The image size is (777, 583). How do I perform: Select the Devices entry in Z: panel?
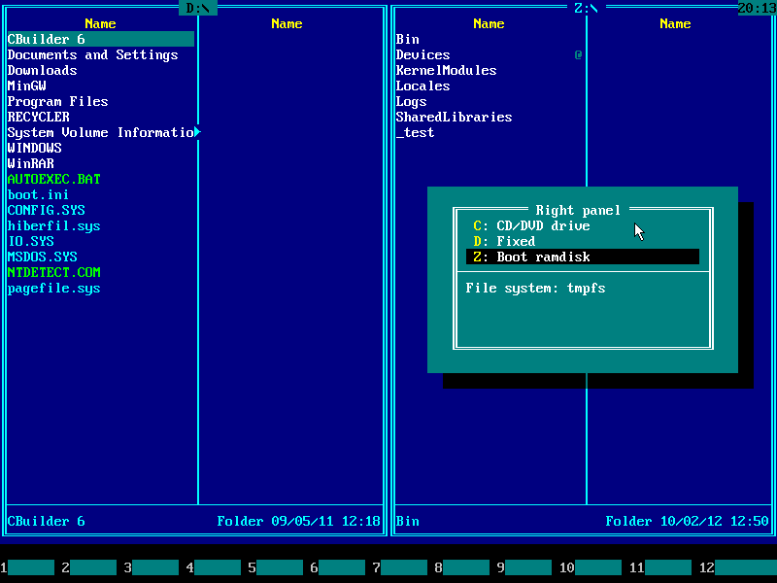422,54
